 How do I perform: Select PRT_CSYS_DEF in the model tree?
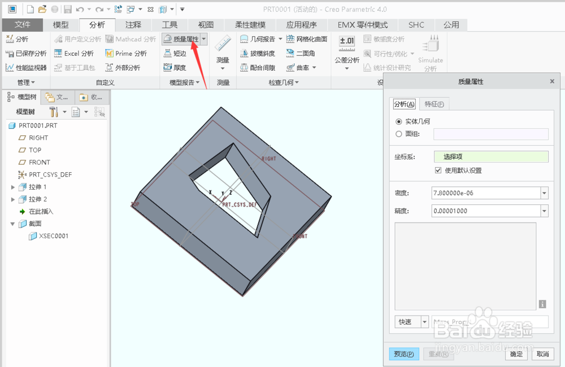(x=45, y=174)
